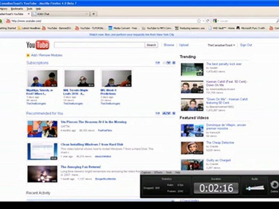Click the Subscriptions heading
This screenshot has width=279, height=209.
tap(37, 63)
